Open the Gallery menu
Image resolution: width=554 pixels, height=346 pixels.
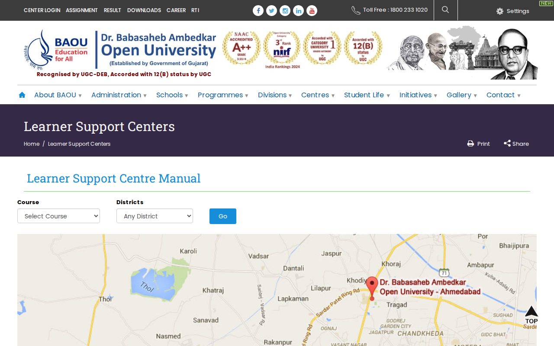(462, 95)
